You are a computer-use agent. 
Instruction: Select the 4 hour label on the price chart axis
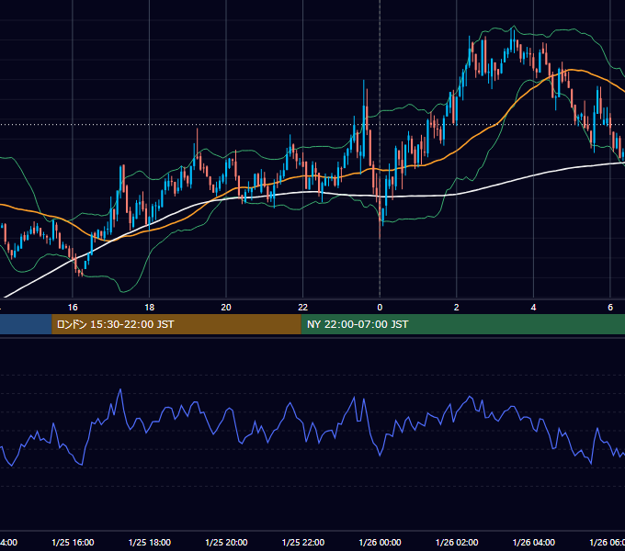[533, 308]
